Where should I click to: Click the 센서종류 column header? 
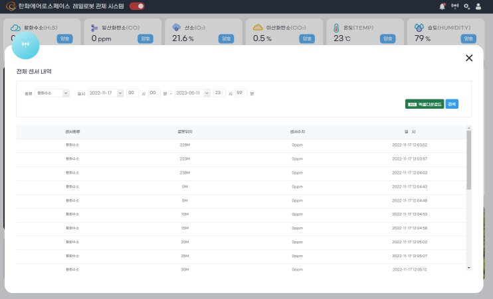coord(72,132)
